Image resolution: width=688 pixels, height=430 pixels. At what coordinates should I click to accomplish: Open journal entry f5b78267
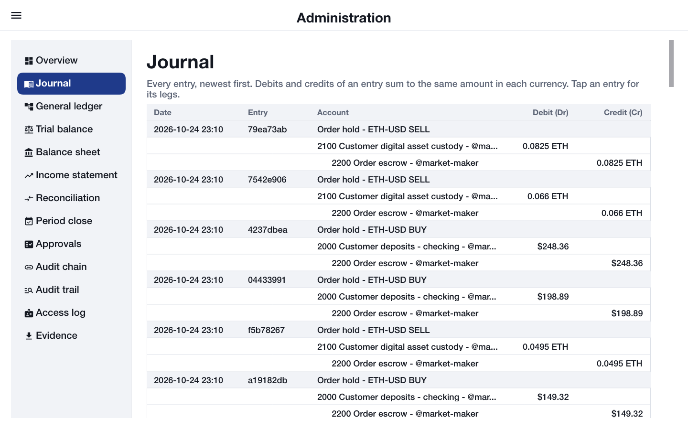[x=398, y=330]
